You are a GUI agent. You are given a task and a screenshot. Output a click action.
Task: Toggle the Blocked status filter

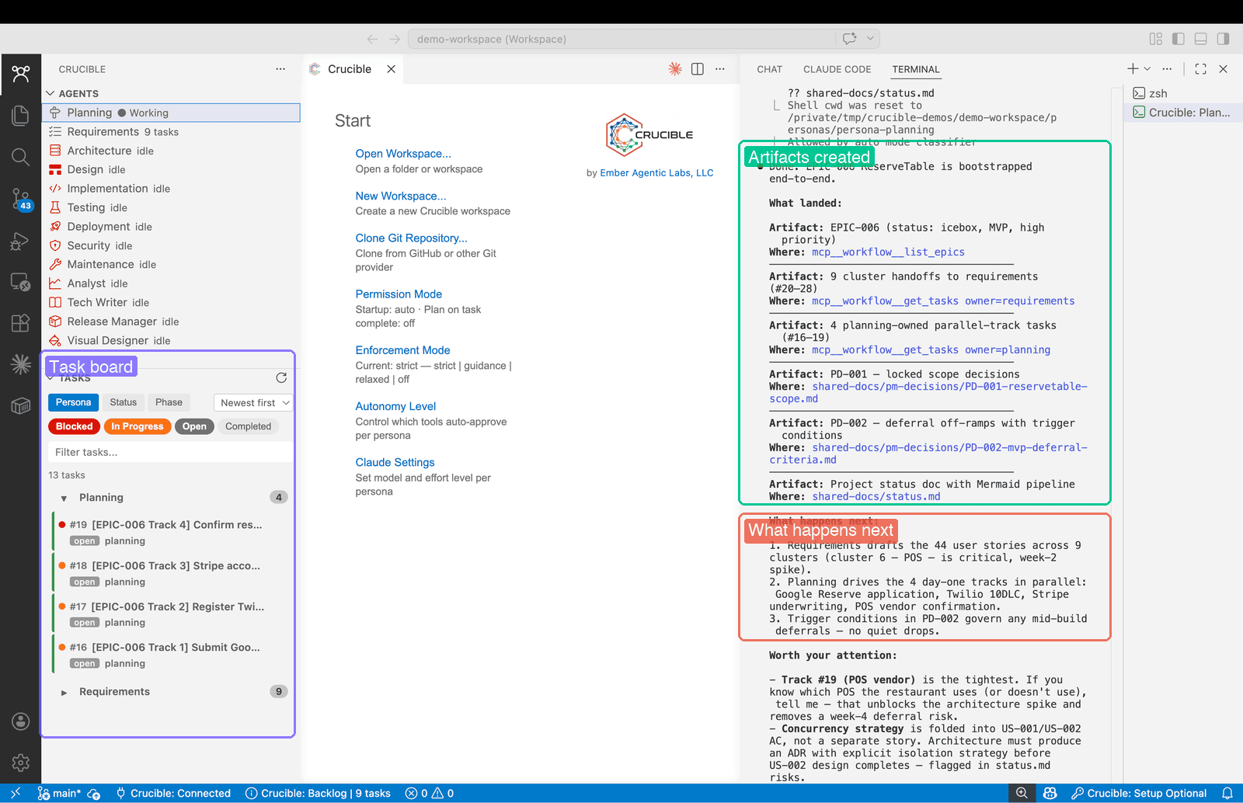tap(74, 426)
